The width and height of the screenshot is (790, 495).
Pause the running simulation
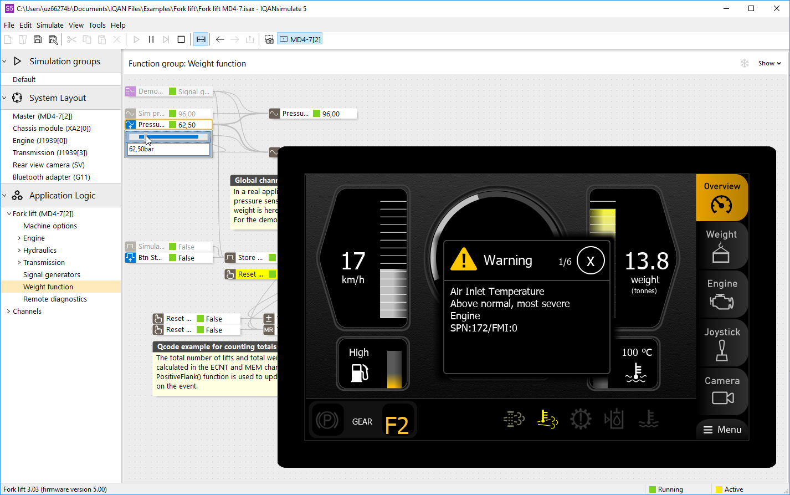pyautogui.click(x=151, y=39)
